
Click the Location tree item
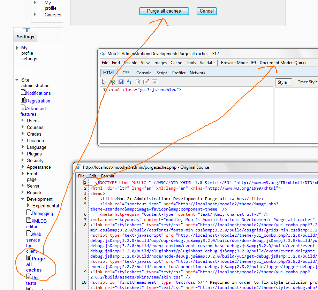35,141
